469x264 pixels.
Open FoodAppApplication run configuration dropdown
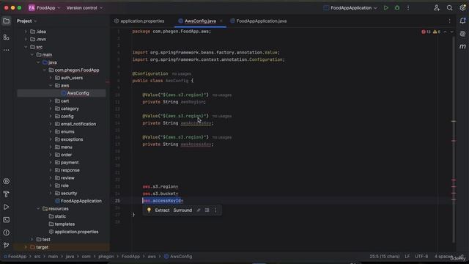pyautogui.click(x=350, y=8)
